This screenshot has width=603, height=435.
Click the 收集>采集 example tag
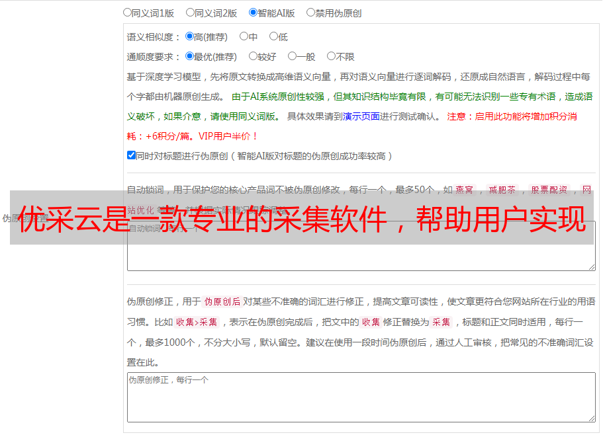tap(197, 322)
